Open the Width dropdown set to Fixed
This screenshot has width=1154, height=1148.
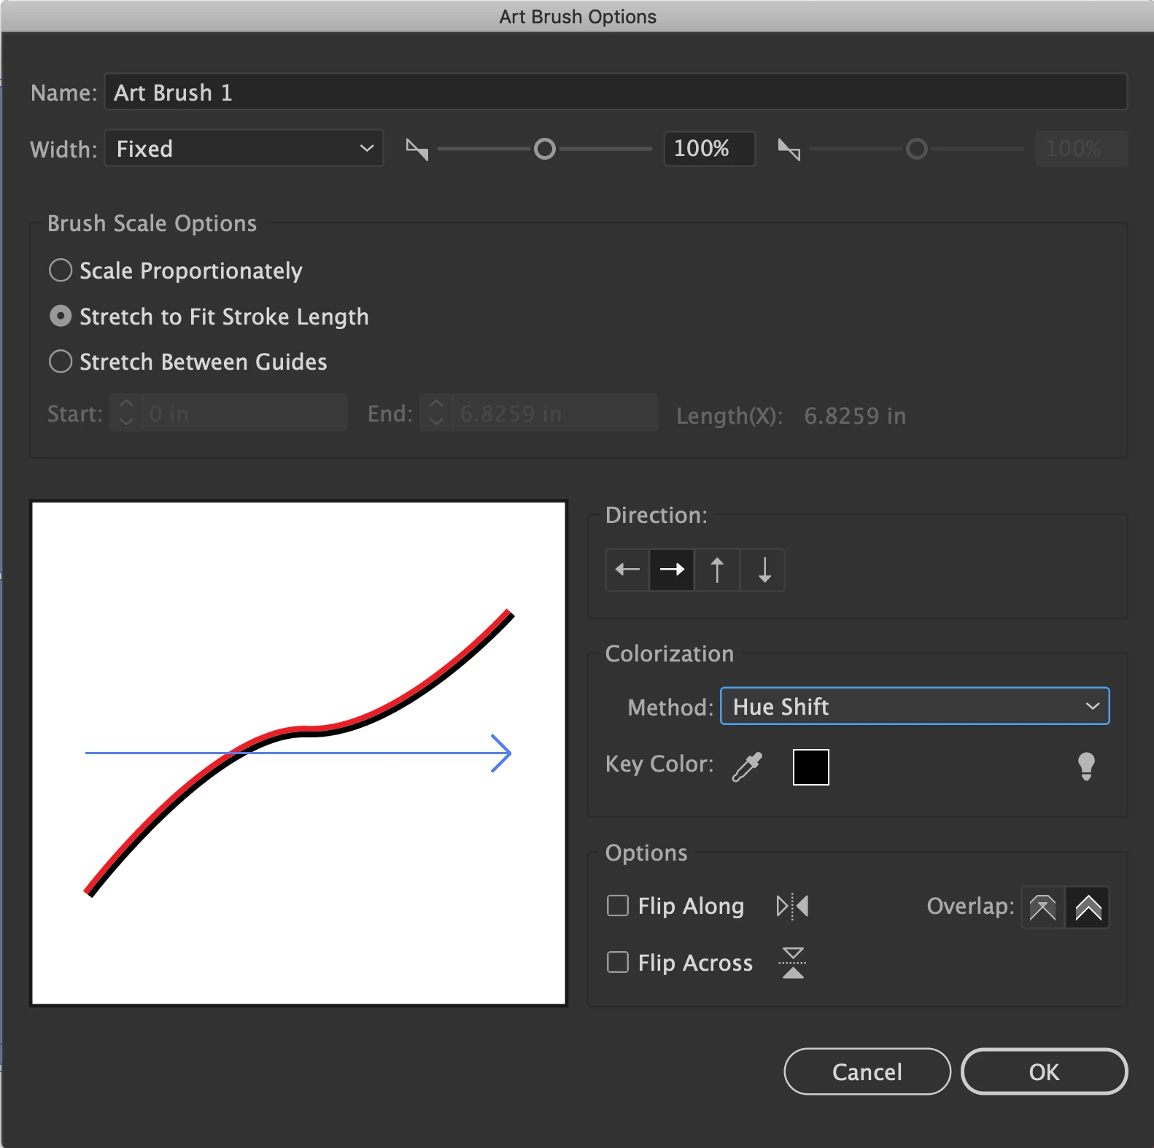[x=244, y=149]
